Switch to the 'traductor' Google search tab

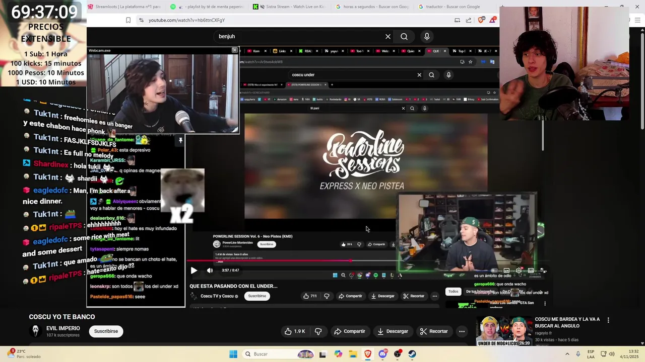click(454, 7)
